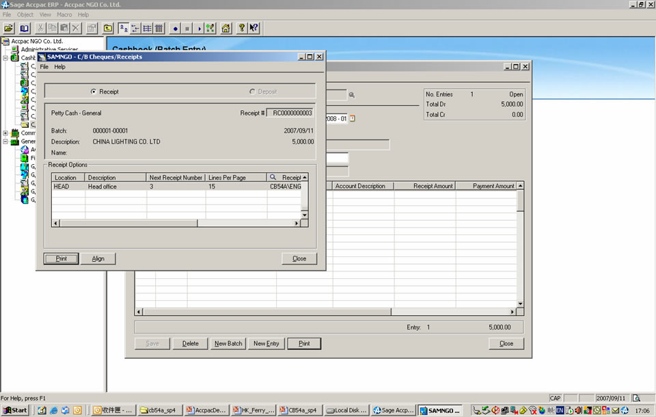Click the Align button

(x=98, y=258)
